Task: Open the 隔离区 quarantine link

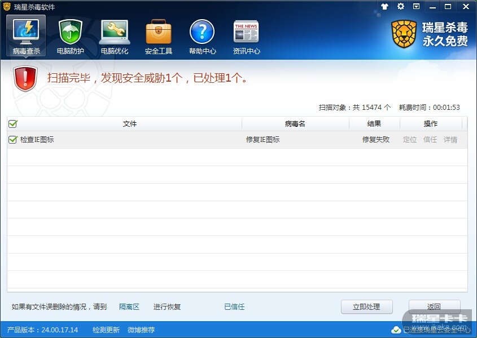Action: click(129, 306)
